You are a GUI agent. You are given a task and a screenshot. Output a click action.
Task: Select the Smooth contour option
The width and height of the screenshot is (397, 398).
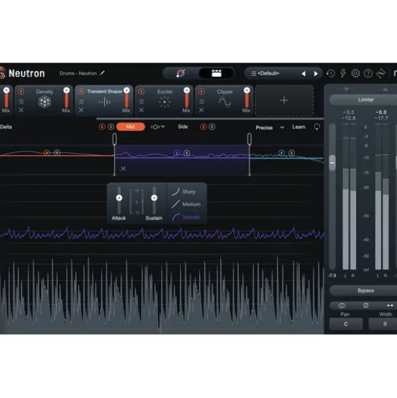tap(186, 218)
